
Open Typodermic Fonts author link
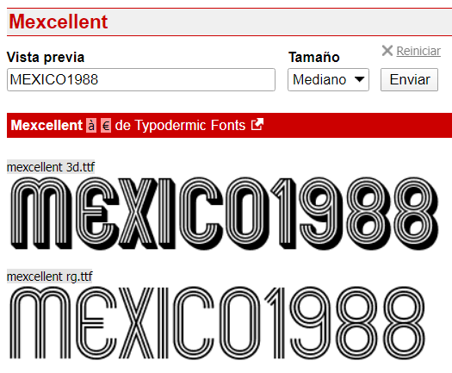[x=190, y=125]
